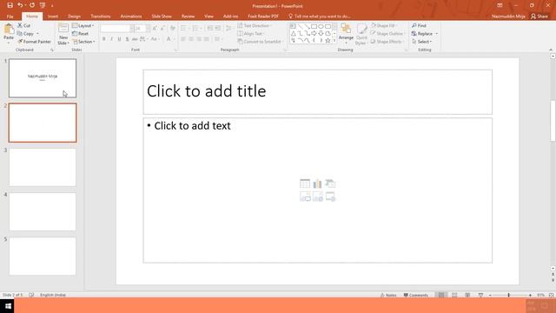Screen dimensions: 556x313
Task: Switch to Reading view
Action: 467,295
